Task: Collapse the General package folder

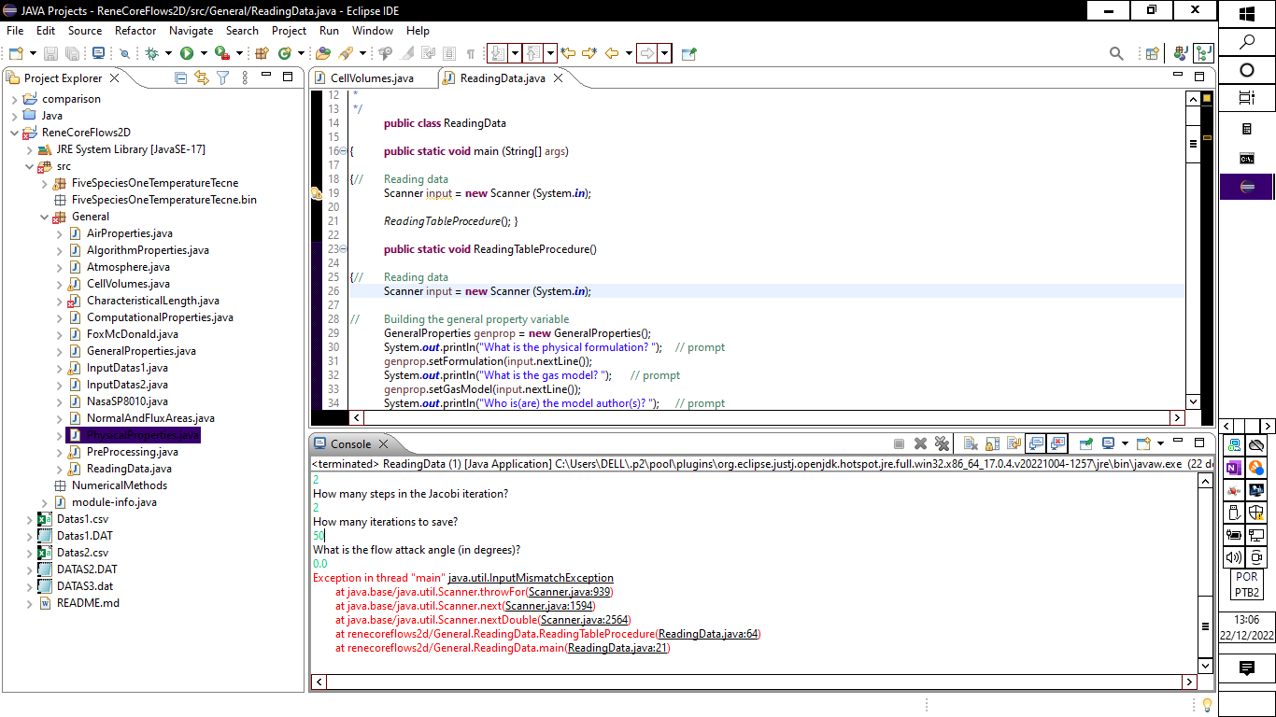Action: [x=45, y=217]
